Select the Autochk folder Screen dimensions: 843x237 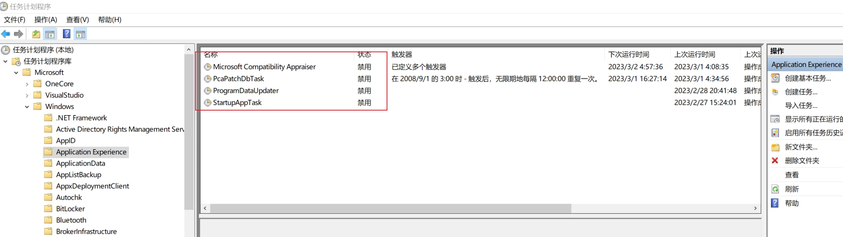pos(69,198)
